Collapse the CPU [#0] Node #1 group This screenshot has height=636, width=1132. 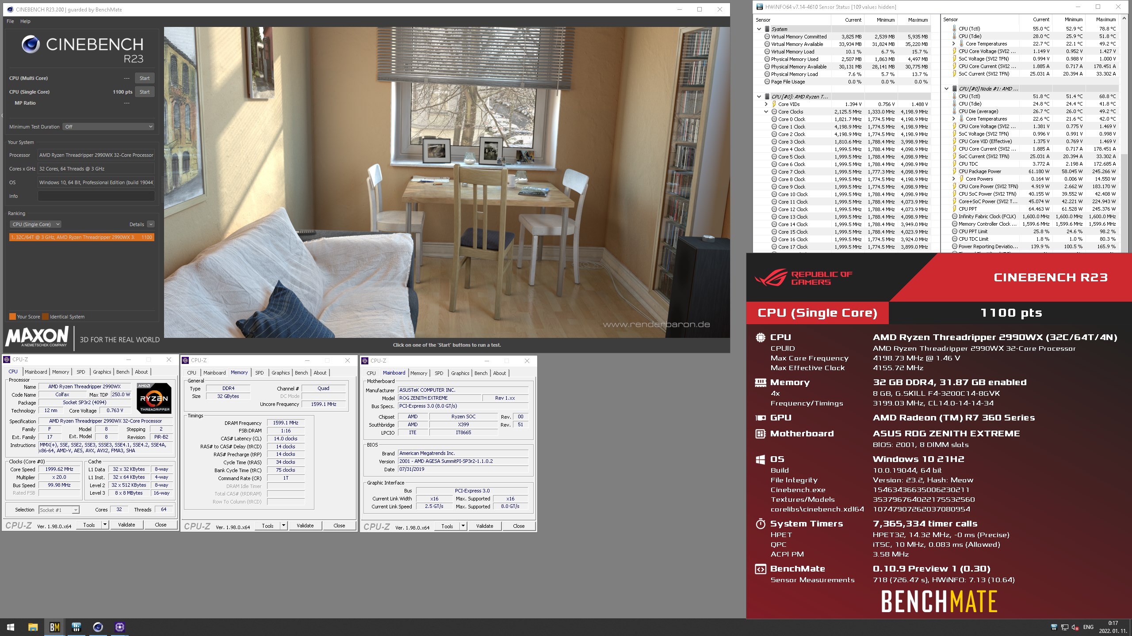point(947,89)
